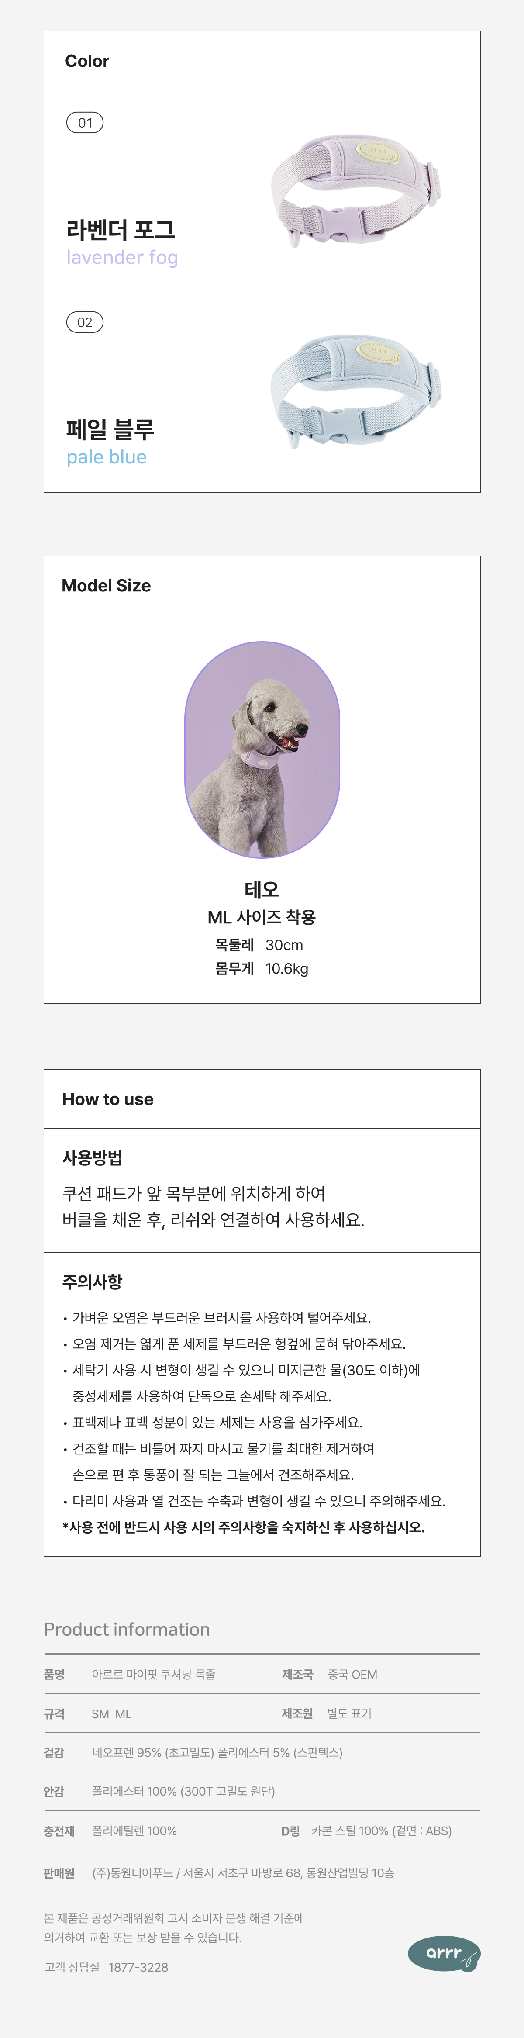Choose the 라벤더 포그 color name
Screen dimensions: 524x2038
(121, 229)
